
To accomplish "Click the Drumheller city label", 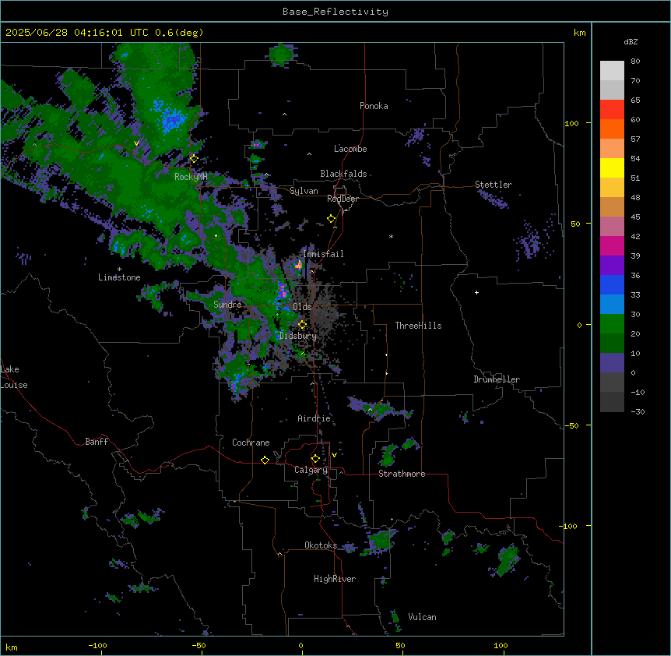I will click(x=497, y=379).
